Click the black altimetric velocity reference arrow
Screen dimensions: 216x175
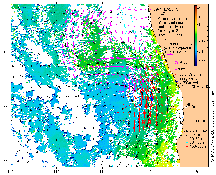tap(164, 39)
